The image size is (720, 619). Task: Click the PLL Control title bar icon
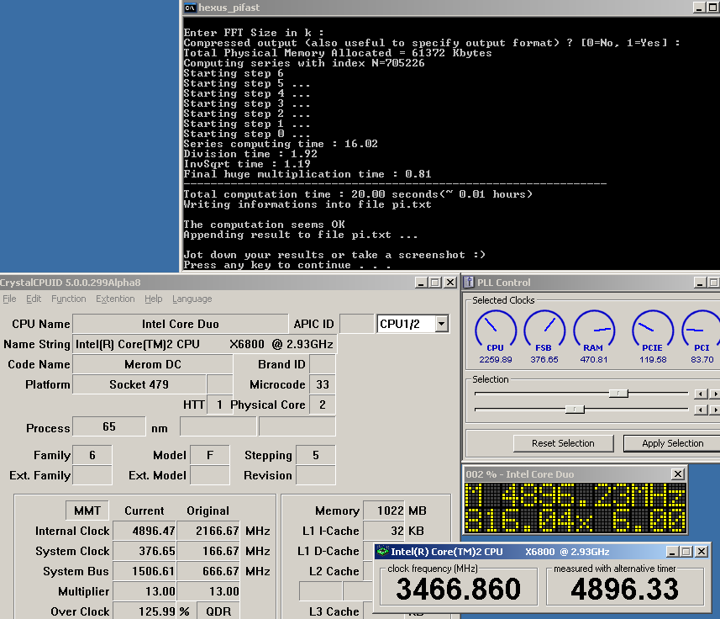click(x=469, y=282)
